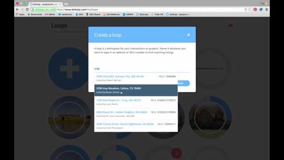Select 3700 Hay Meadow, Celina listing
The image size is (284, 160).
[136, 90]
